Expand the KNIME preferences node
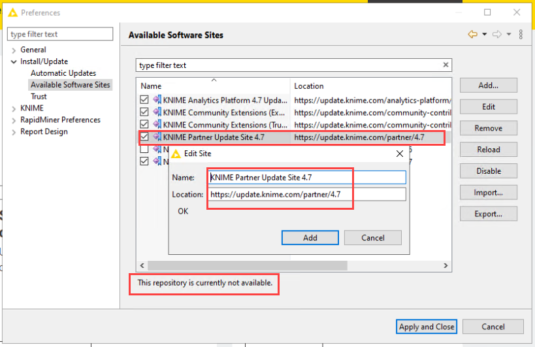 pos(14,109)
